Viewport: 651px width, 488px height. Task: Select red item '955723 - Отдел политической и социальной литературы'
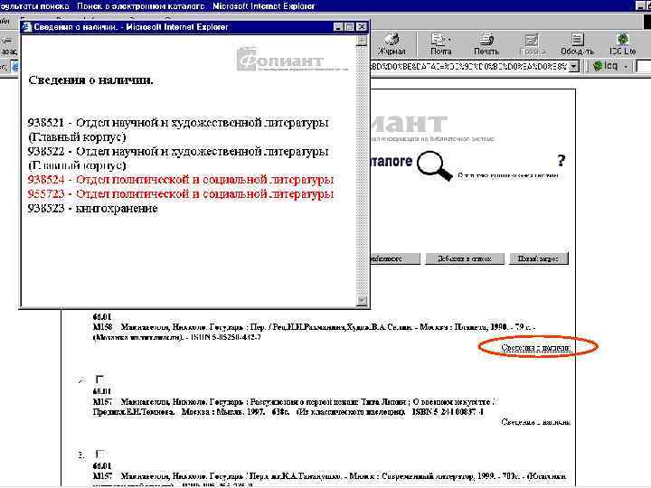point(181,193)
